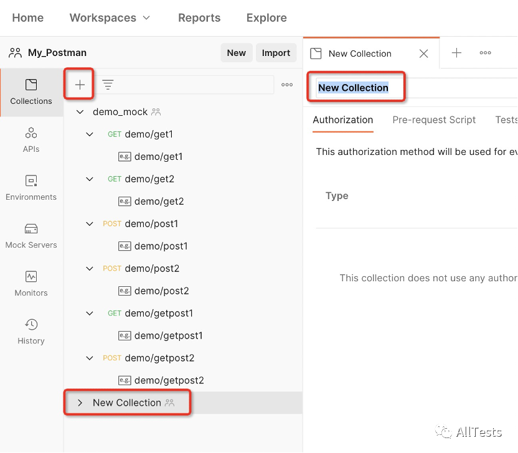
Task: Open the Monitors sidebar panel
Action: click(31, 284)
